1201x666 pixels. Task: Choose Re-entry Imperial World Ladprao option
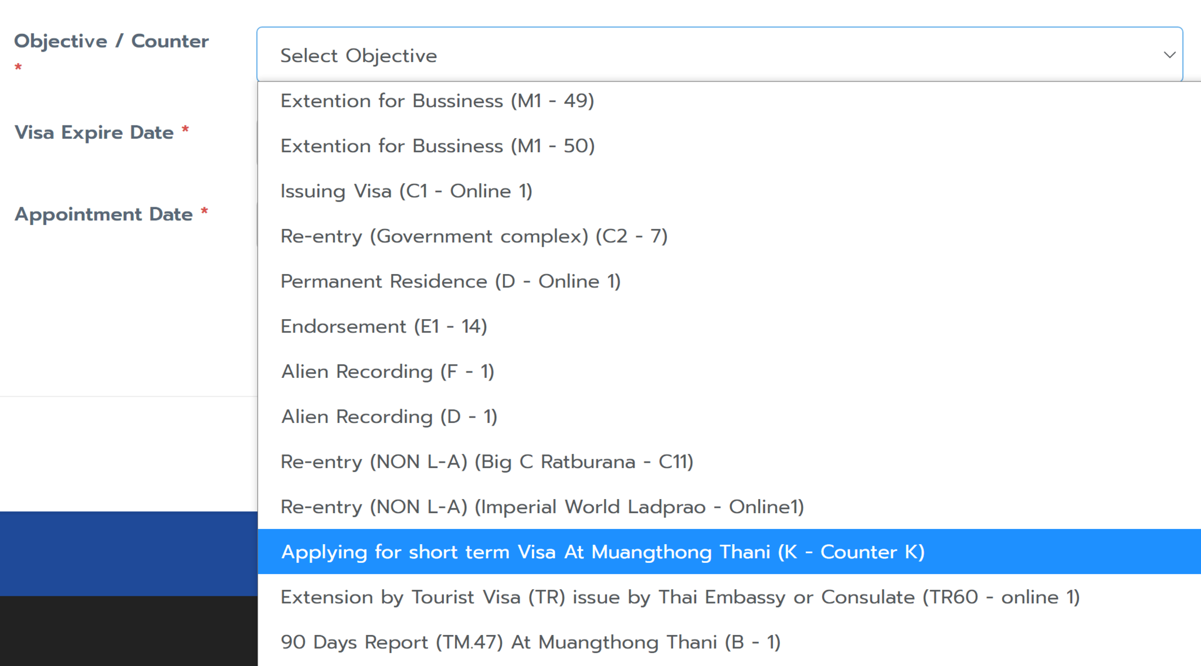(542, 507)
